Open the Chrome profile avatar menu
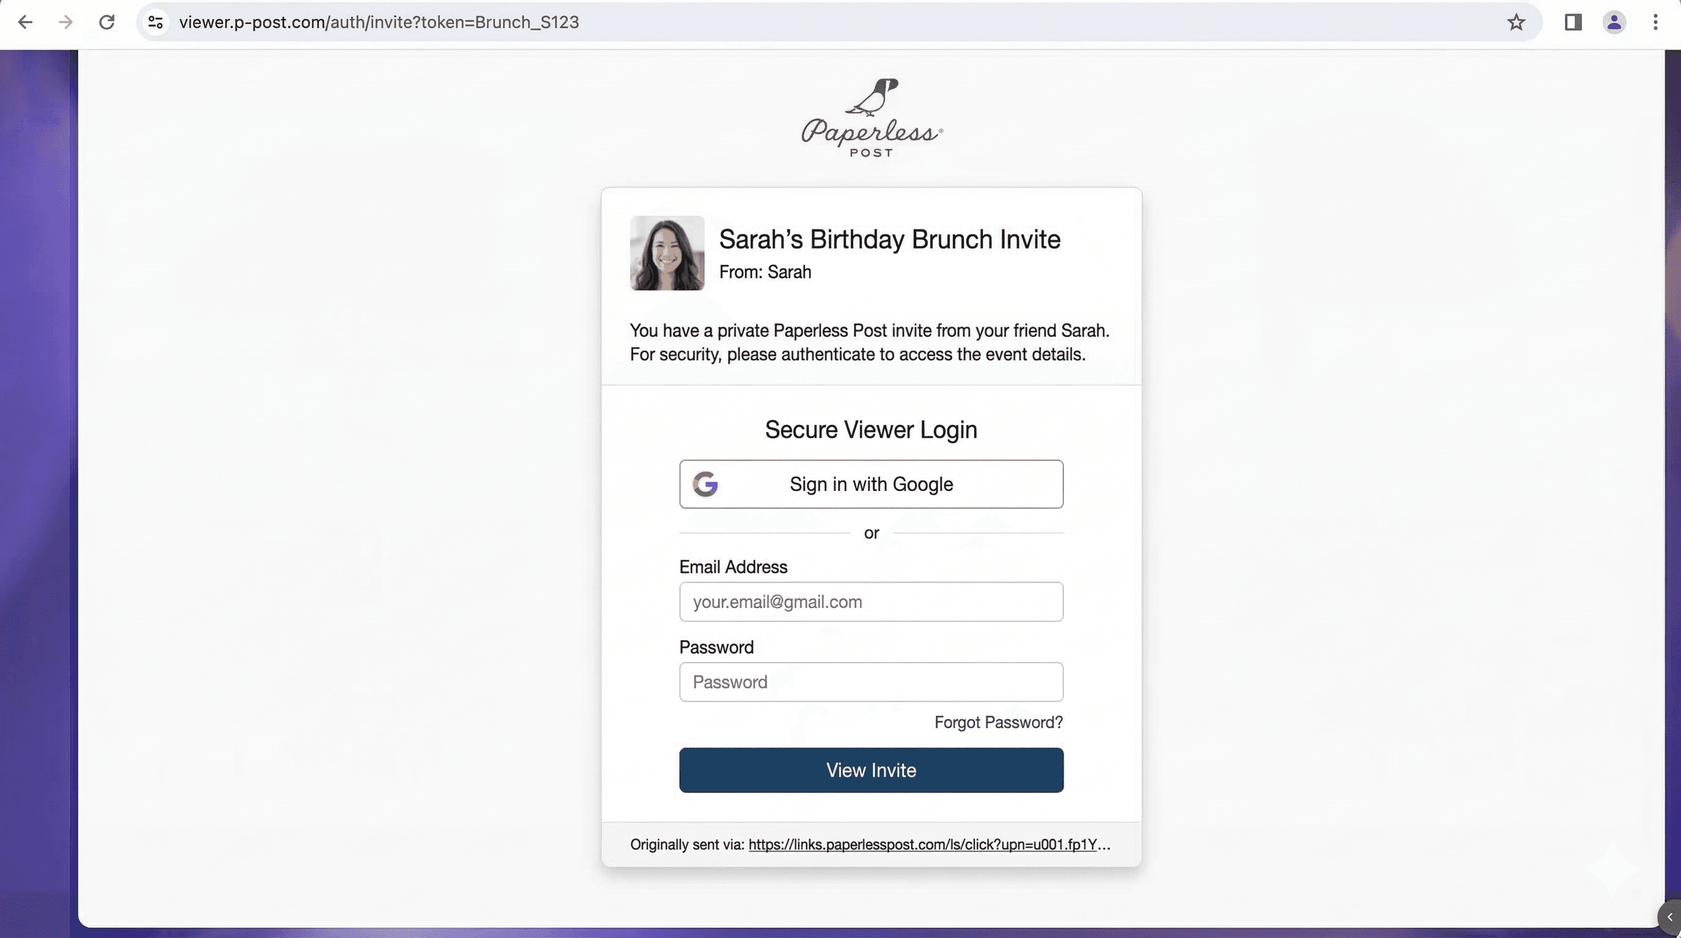This screenshot has height=938, width=1681. pos(1614,22)
